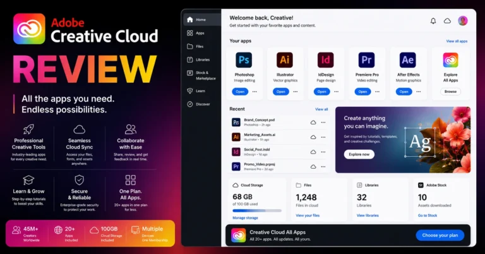Viewport: 485px width, 254px height.
Task: Open the notifications bell icon
Action: [x=433, y=21]
